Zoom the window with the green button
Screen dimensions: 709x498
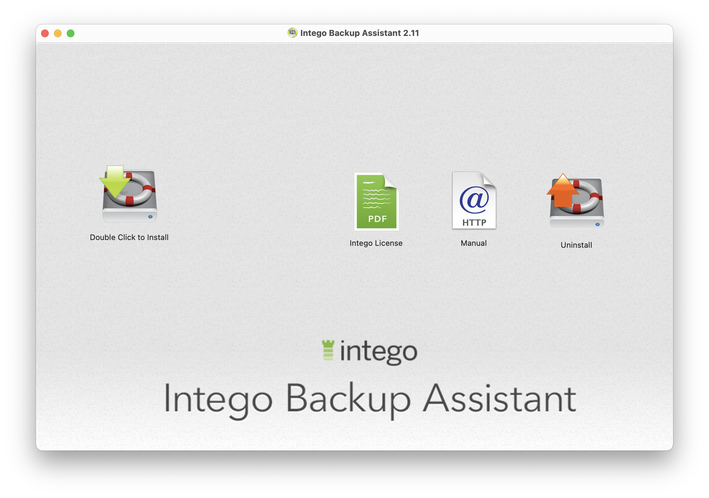pos(71,33)
